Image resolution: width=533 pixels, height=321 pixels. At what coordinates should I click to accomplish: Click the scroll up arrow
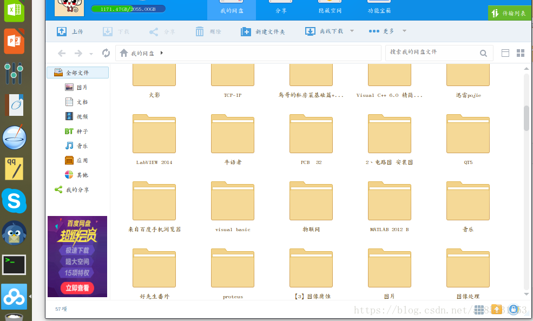(x=526, y=69)
